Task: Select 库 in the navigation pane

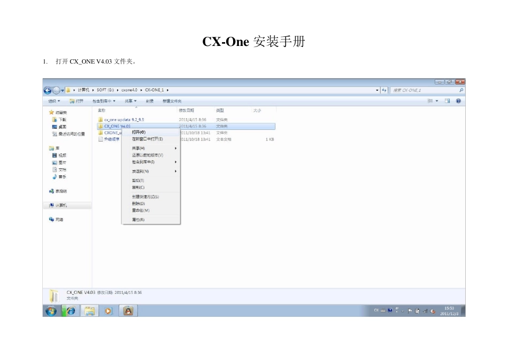Action: 55,148
